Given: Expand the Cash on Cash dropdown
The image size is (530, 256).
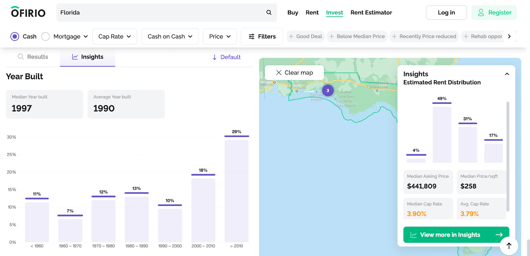Looking at the screenshot, I should tap(170, 36).
